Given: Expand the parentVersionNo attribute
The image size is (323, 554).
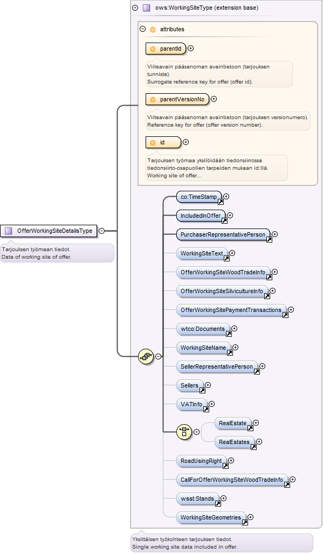Looking at the screenshot, I should (x=214, y=99).
